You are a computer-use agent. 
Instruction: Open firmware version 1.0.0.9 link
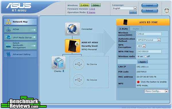pyautogui.click(x=92, y=9)
